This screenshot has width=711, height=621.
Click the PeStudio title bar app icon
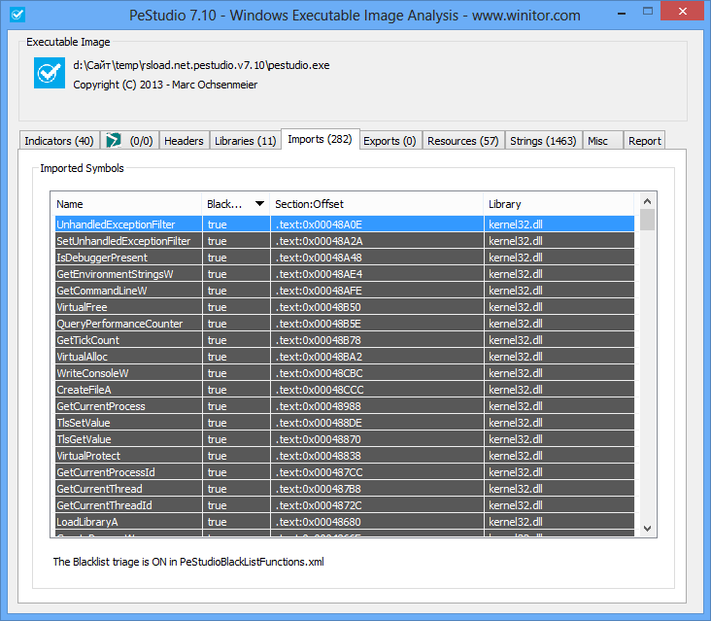coord(17,15)
